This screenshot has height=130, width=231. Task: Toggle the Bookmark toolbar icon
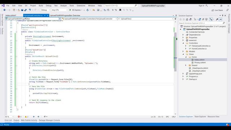click(x=120, y=10)
